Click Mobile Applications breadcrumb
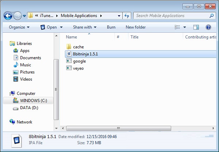The height and width of the screenshot is (152, 219). tap(79, 16)
